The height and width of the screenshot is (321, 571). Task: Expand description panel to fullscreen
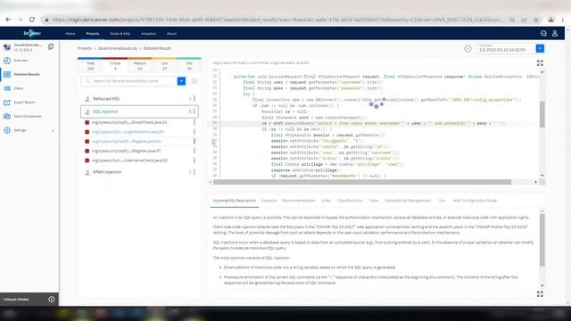point(540,293)
